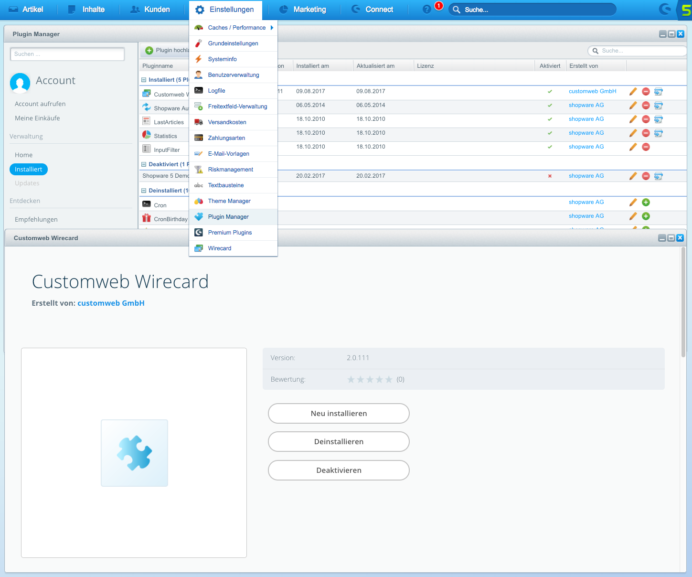Edit the Customweb plugin via its pencil icon
The width and height of the screenshot is (692, 577).
(x=633, y=92)
